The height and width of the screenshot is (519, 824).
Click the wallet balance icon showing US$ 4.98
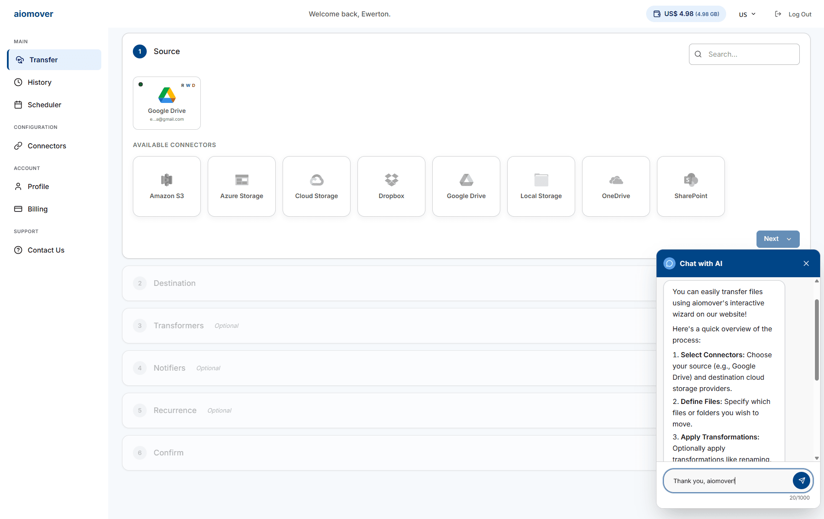tap(657, 13)
